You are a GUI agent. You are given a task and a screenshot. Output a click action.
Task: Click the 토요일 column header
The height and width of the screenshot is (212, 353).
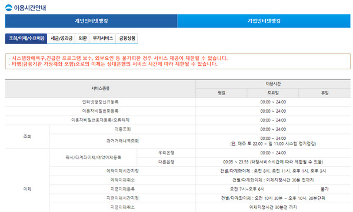[x=273, y=93]
